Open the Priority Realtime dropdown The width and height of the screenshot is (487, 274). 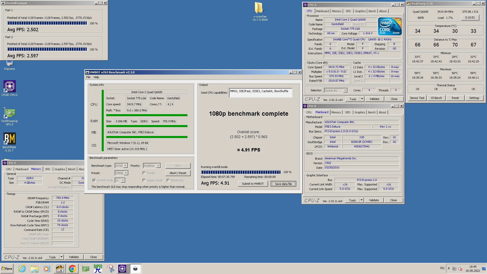coord(158,166)
